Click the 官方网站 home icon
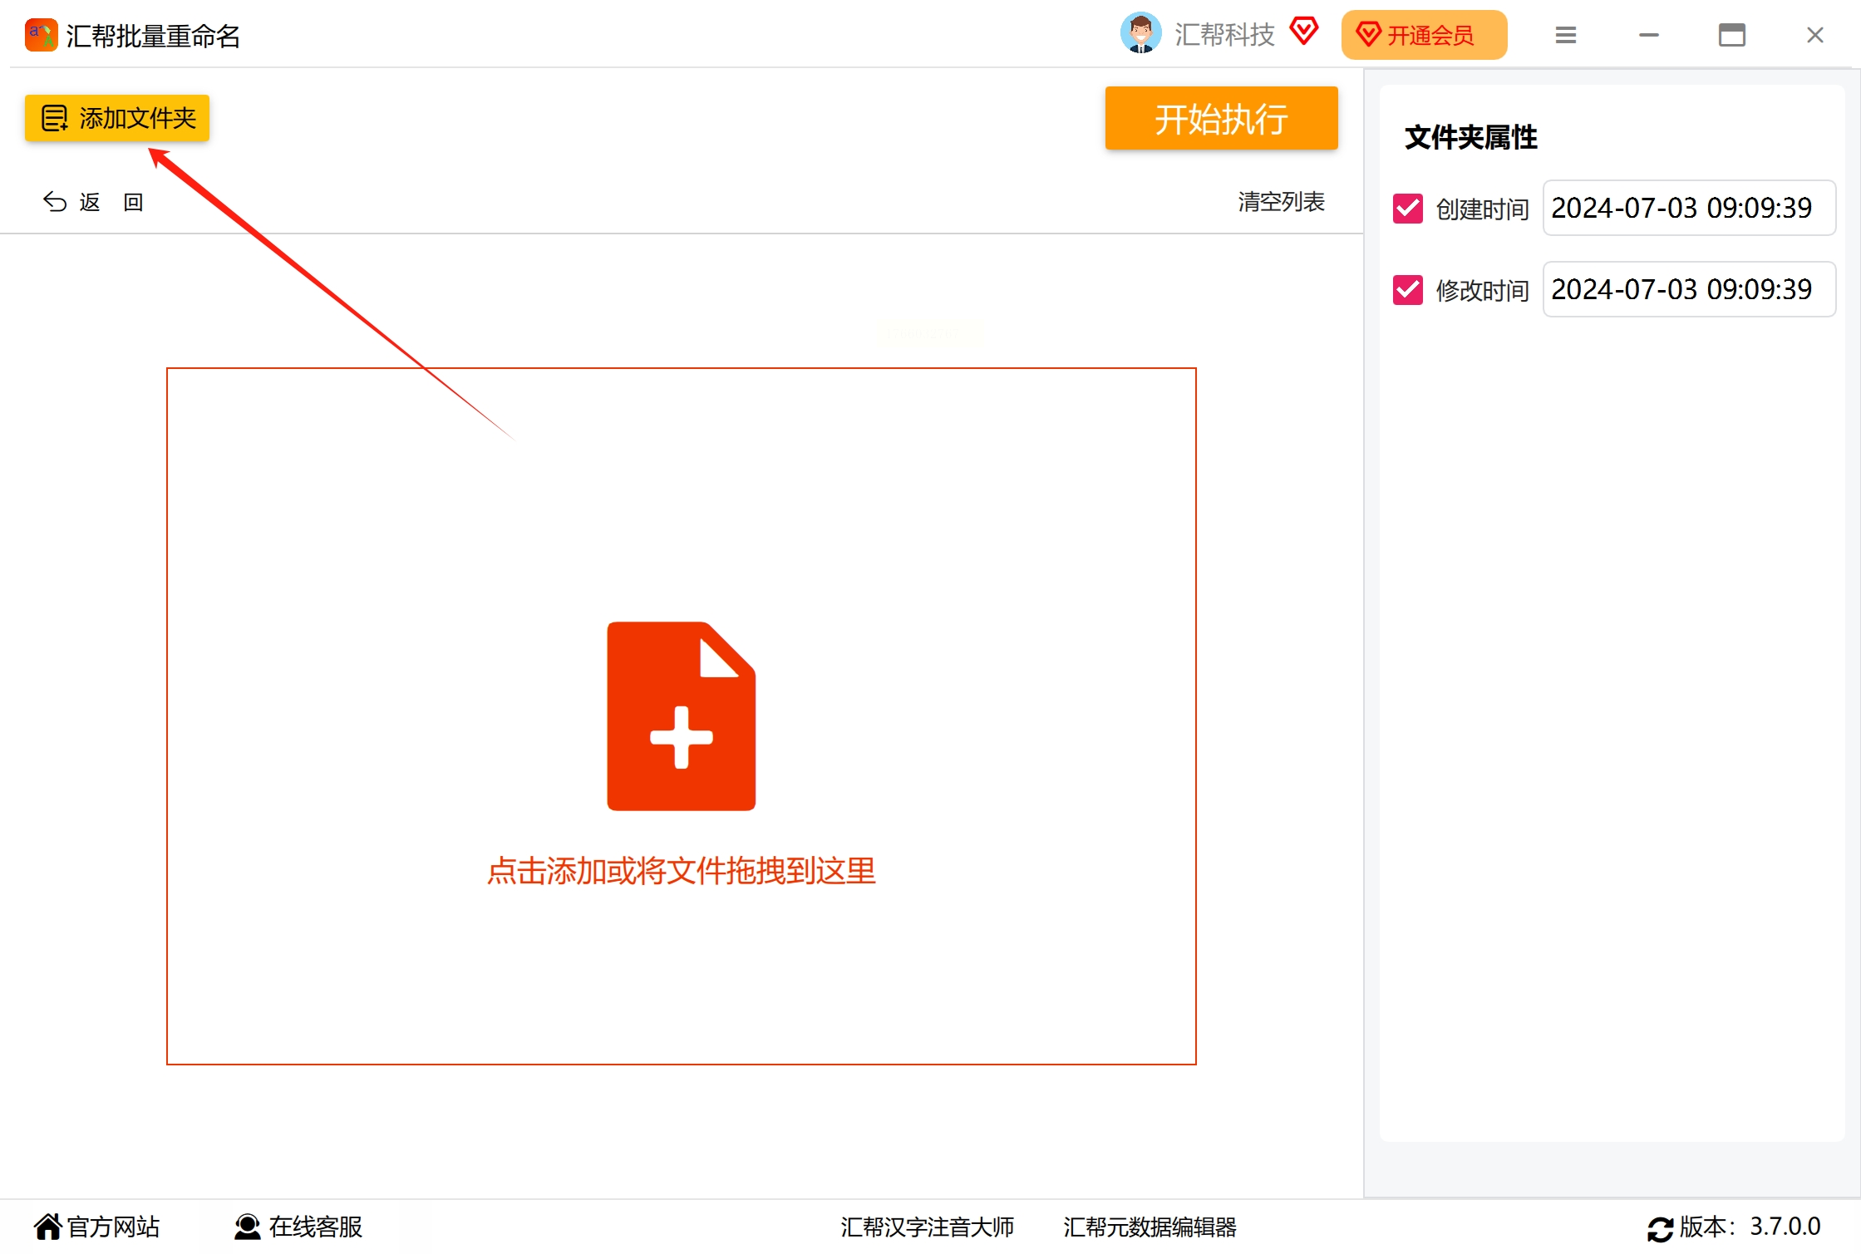1861x1254 pixels. (x=48, y=1226)
